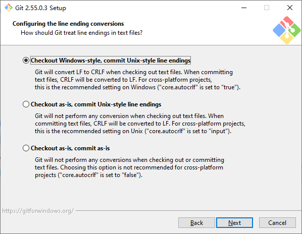Click the core.autocrlf false description paragraph
The image size is (302, 234).
(129, 167)
